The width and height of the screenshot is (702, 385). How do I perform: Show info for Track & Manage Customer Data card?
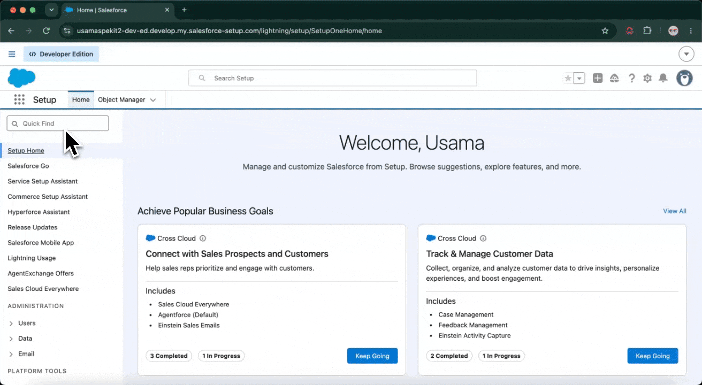point(483,238)
